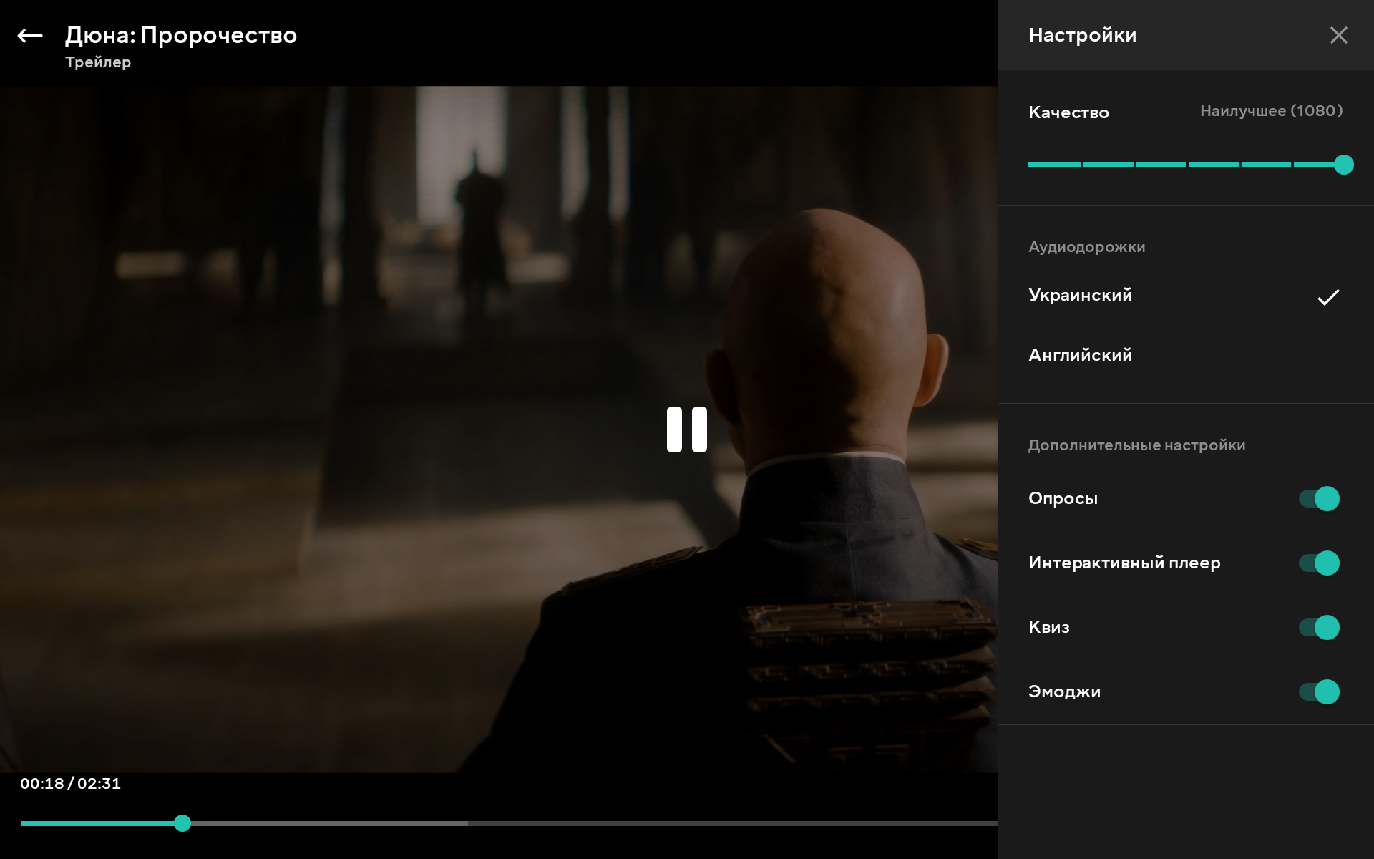Set quality to the first slider segment
The image size is (1374, 859).
click(x=1054, y=165)
